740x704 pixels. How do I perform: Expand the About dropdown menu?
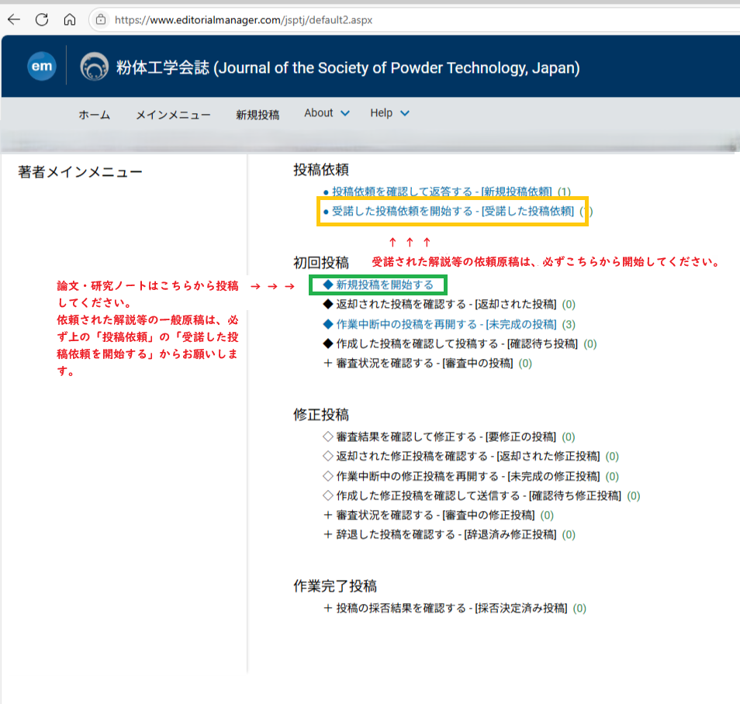coord(327,113)
